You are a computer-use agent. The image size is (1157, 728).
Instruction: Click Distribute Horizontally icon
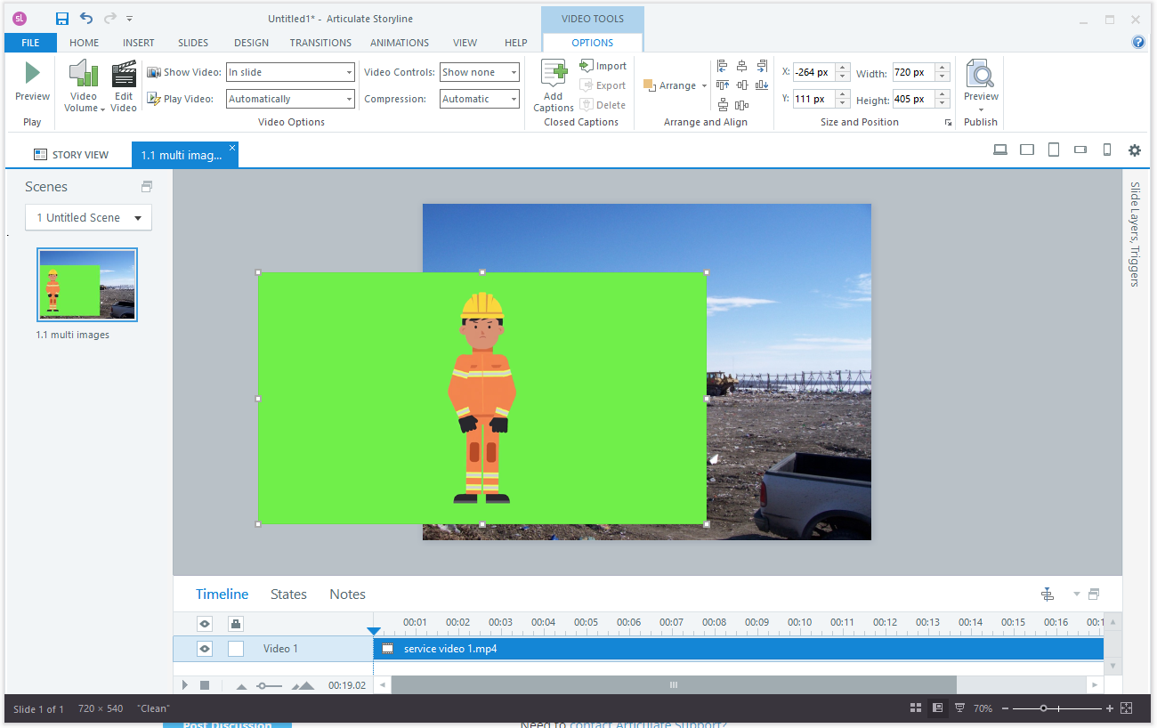pyautogui.click(x=741, y=105)
